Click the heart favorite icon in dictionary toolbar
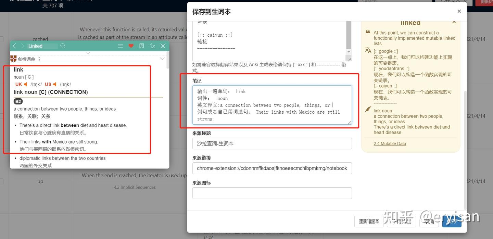 (131, 46)
